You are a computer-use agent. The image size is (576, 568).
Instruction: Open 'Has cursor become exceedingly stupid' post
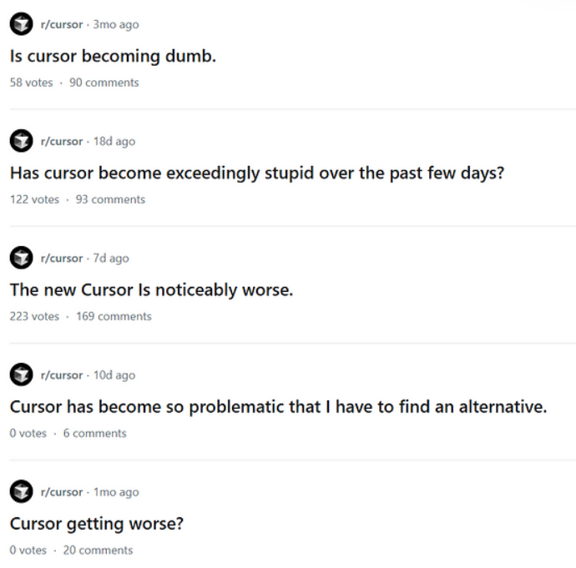(x=257, y=173)
